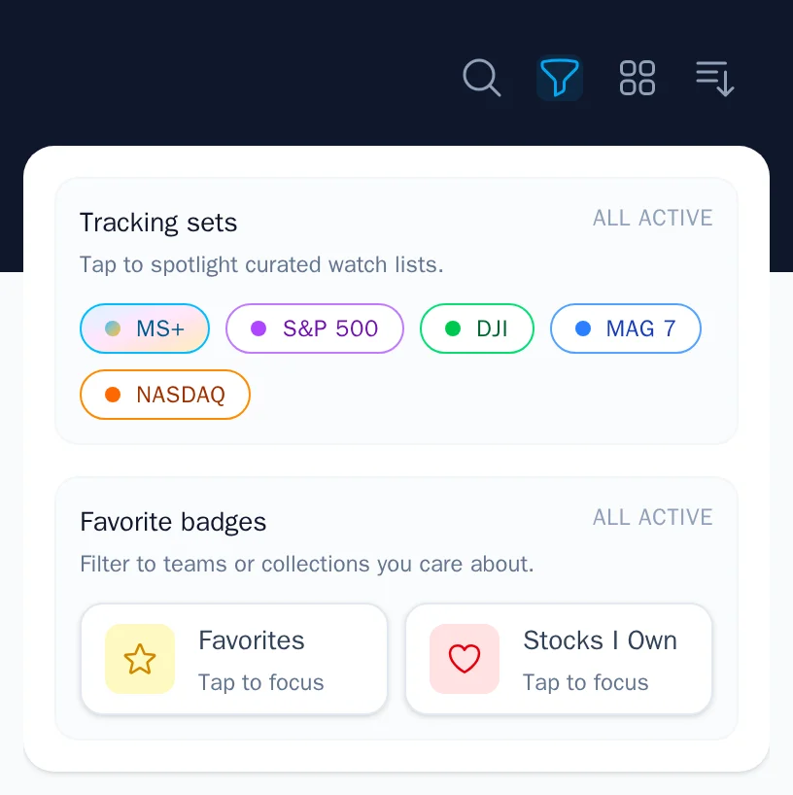The width and height of the screenshot is (793, 795).
Task: Click the star icon in Favorites badge
Action: coord(139,659)
